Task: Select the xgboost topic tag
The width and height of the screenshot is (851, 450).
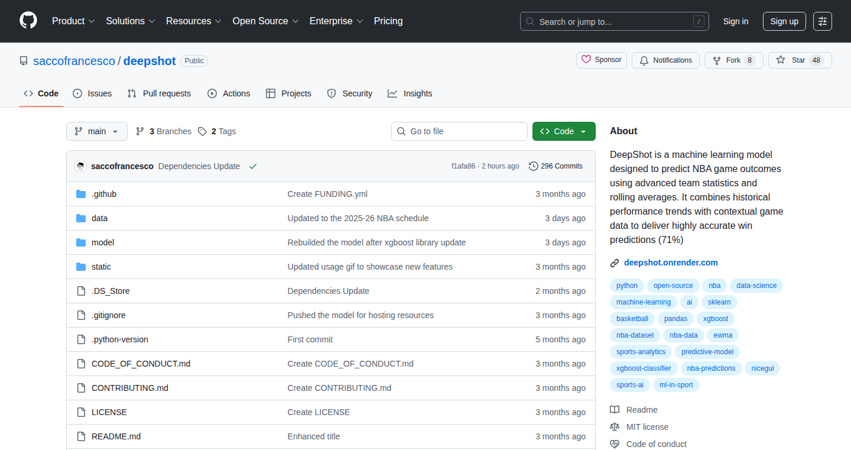Action: (x=716, y=319)
